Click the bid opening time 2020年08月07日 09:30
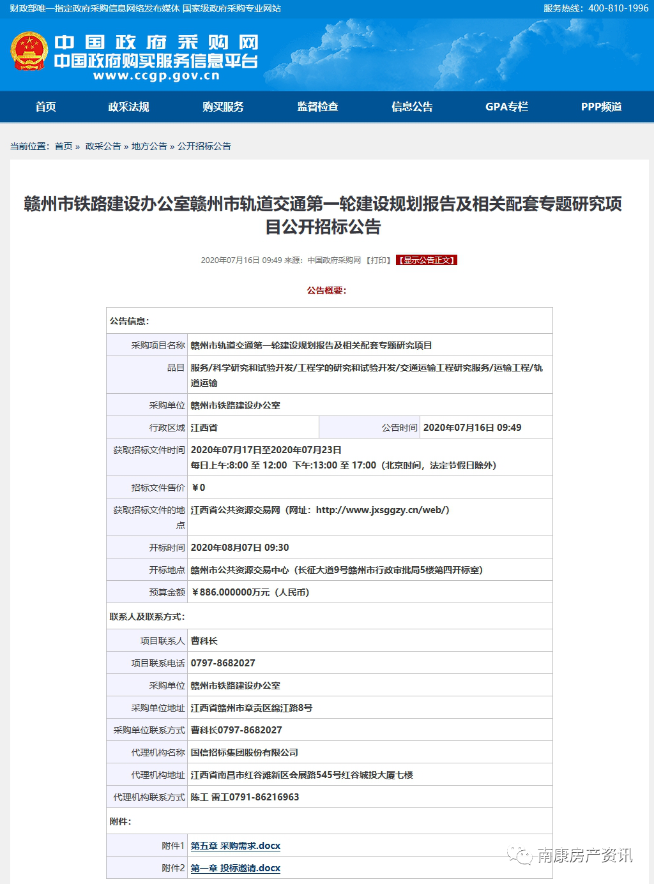 pos(240,548)
